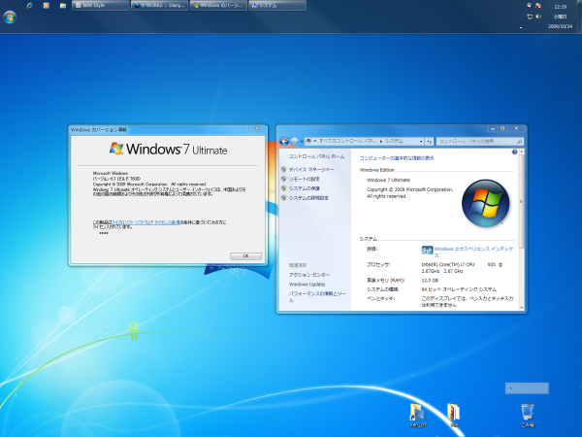This screenshot has height=437, width=582.
Task: Open システムの詳細設定 link
Action: [308, 198]
